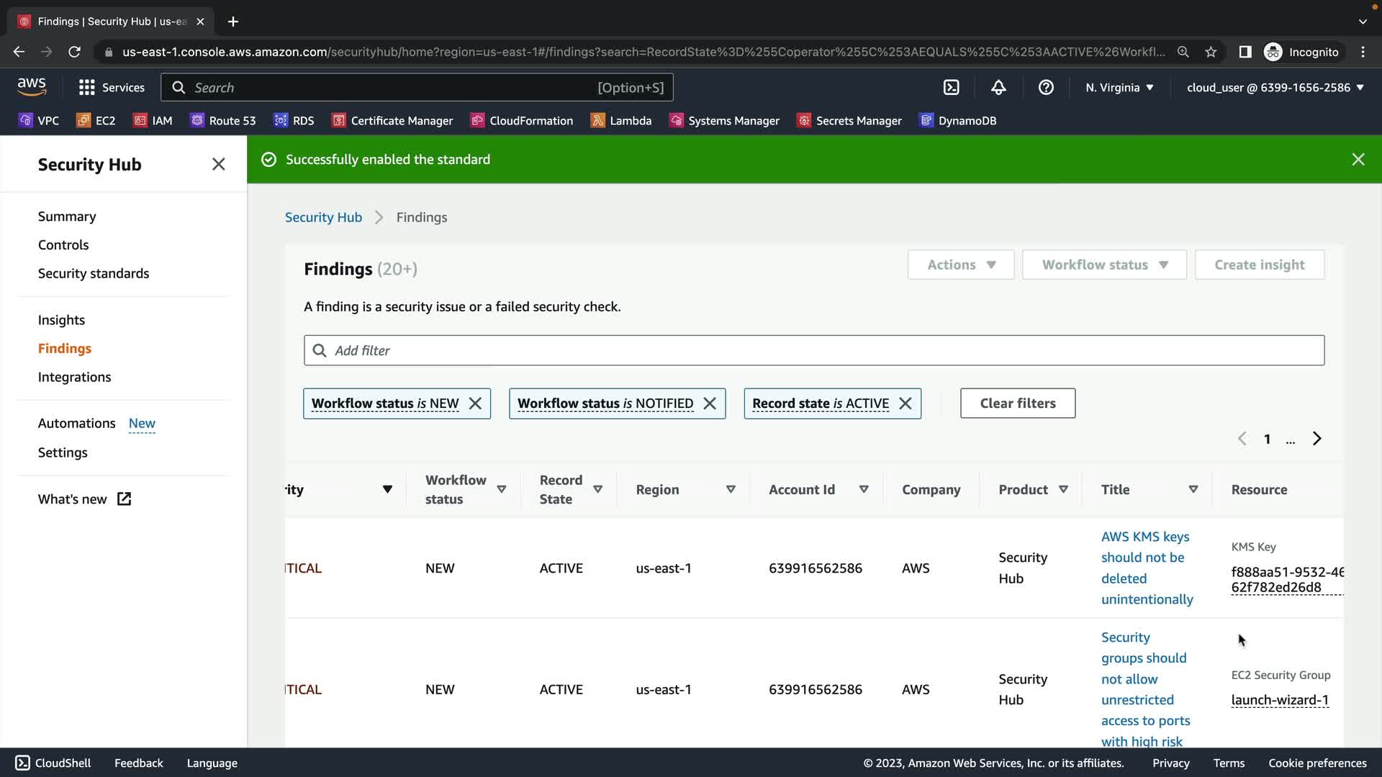Open the DynamoDB favorites shortcut
The height and width of the screenshot is (777, 1382).
point(958,121)
